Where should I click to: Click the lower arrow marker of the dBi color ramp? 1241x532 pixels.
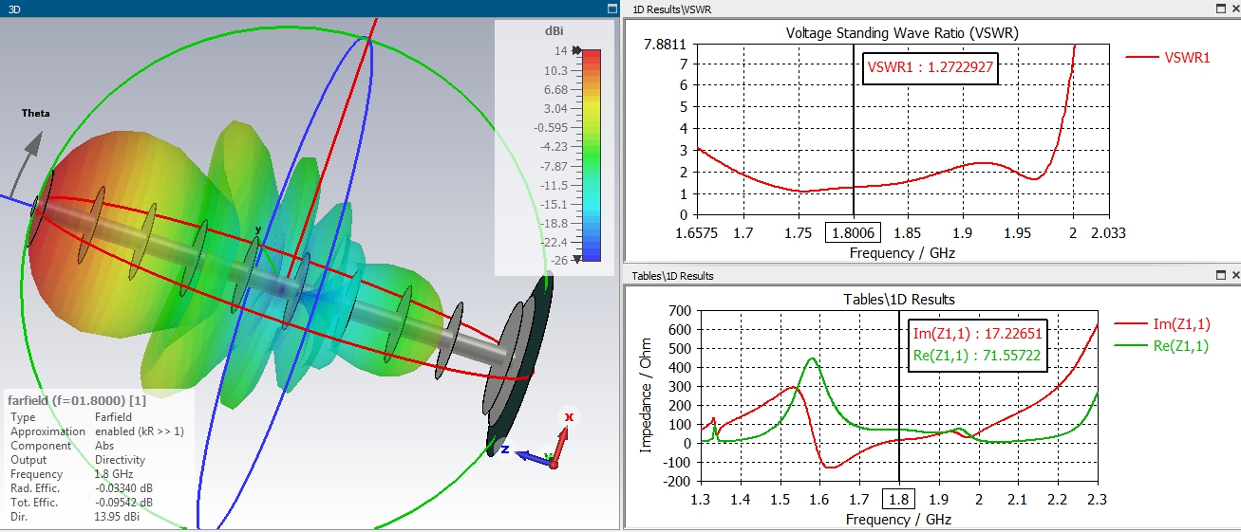click(x=575, y=259)
